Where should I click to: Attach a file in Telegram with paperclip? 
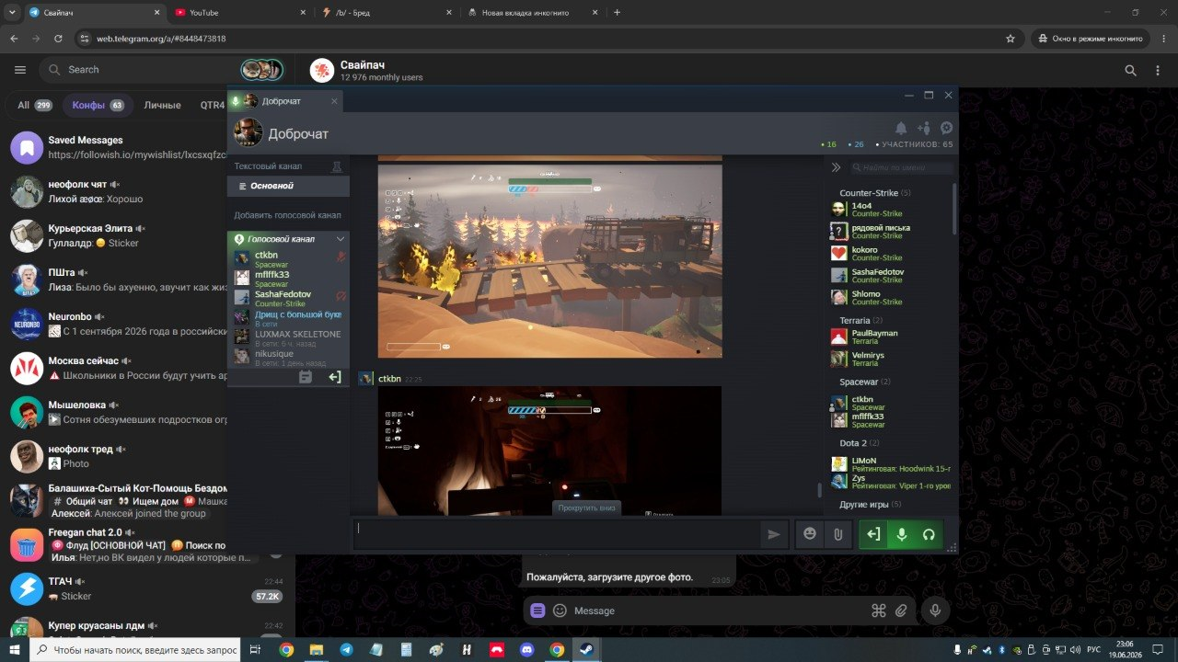pos(902,611)
